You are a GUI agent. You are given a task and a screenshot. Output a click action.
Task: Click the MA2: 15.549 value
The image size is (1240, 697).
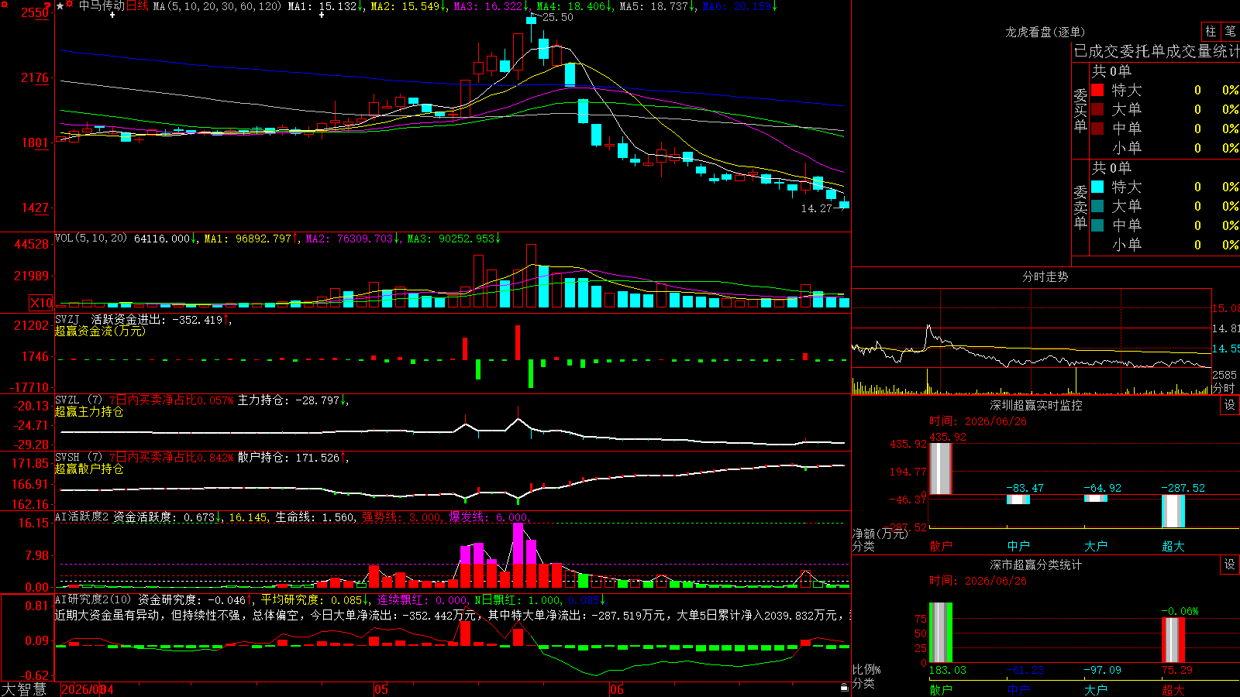pos(406,6)
